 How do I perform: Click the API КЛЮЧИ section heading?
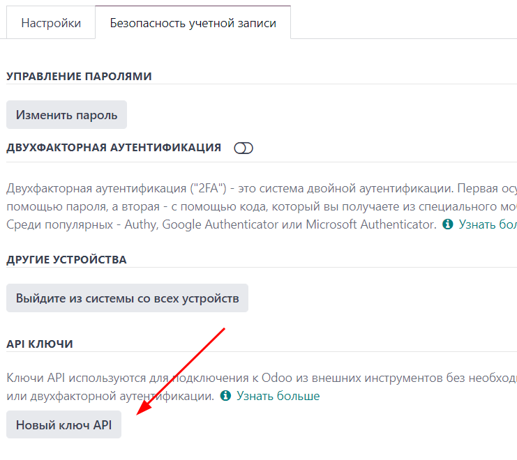[x=40, y=344]
